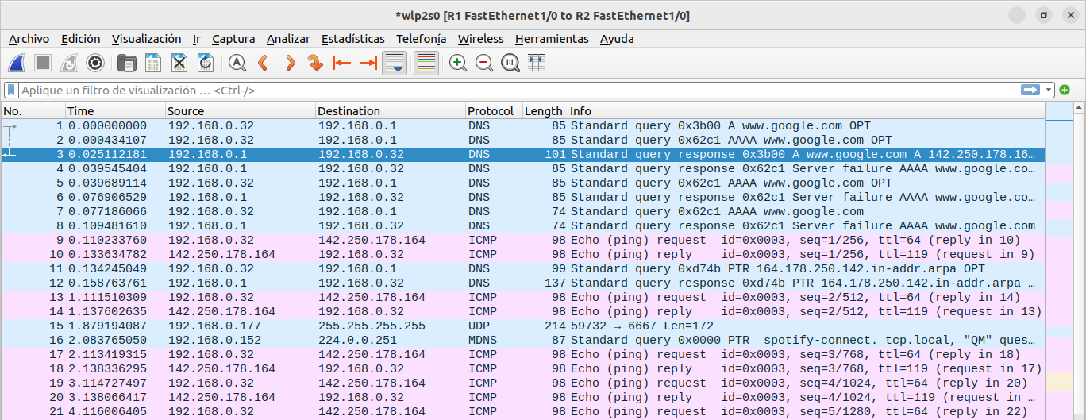Go to a specific packet
This screenshot has width=1086, height=420.
[x=316, y=63]
